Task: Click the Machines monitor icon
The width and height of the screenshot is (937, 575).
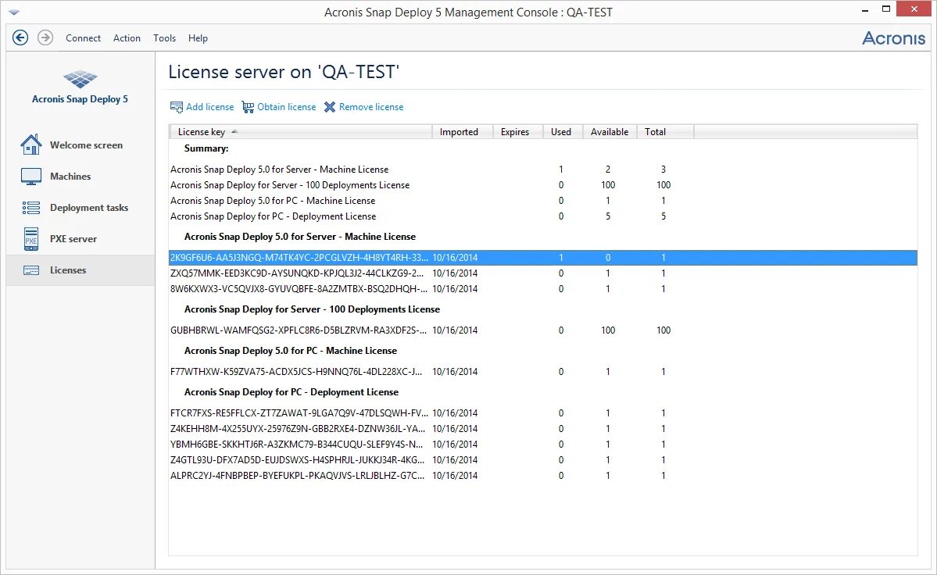Action: (31, 176)
